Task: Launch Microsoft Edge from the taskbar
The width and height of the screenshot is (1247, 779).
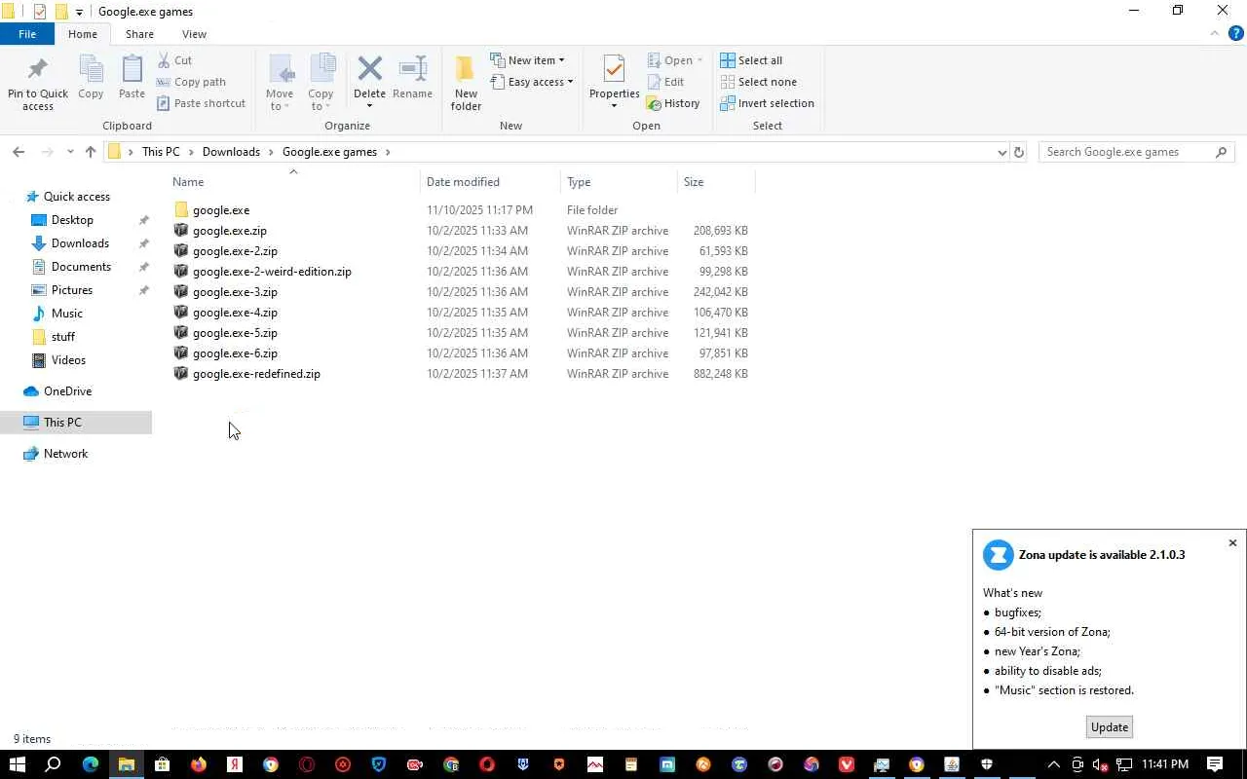Action: coord(91,764)
